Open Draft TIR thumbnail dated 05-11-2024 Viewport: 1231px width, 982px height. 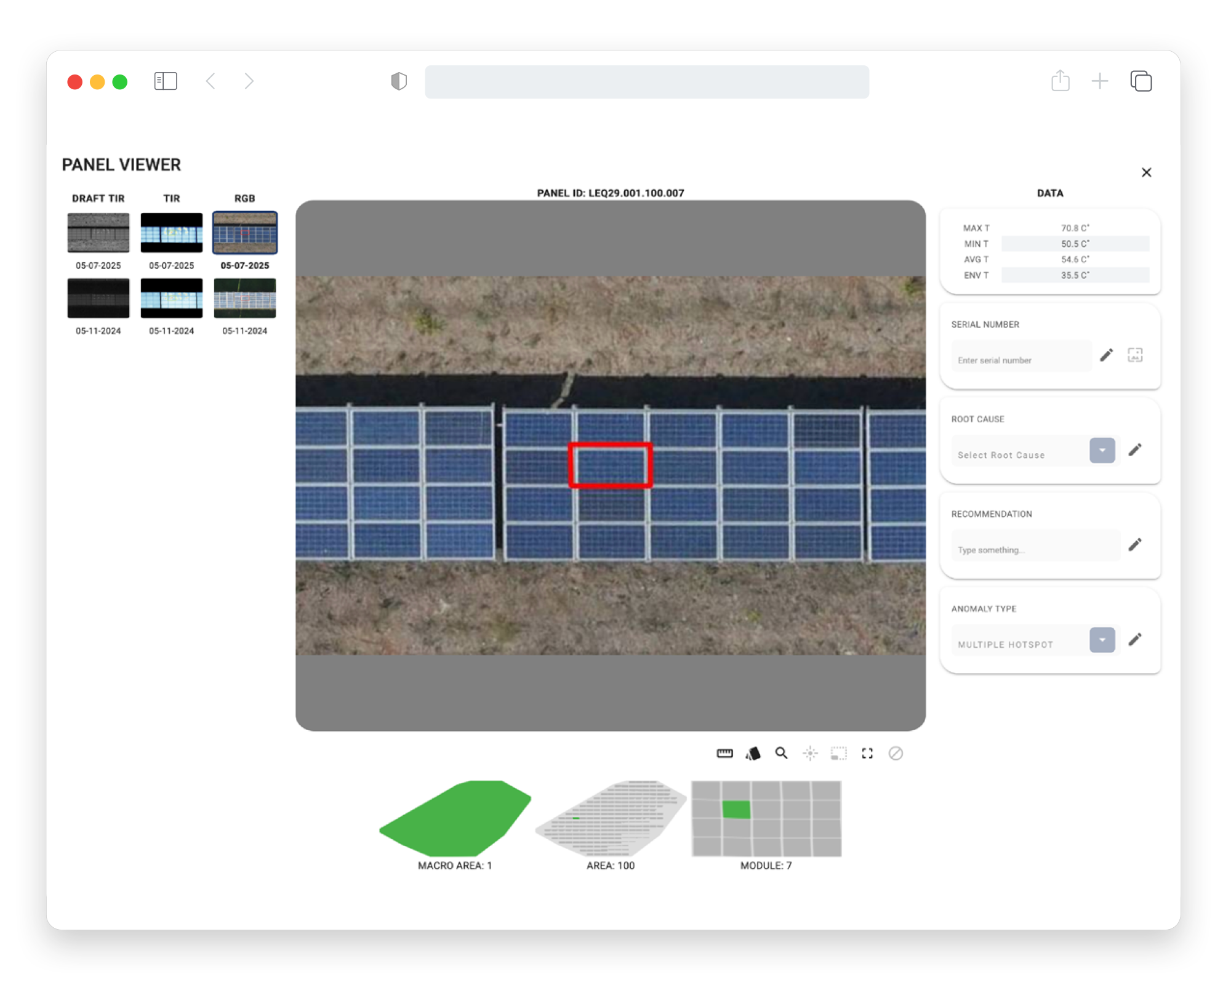point(98,298)
